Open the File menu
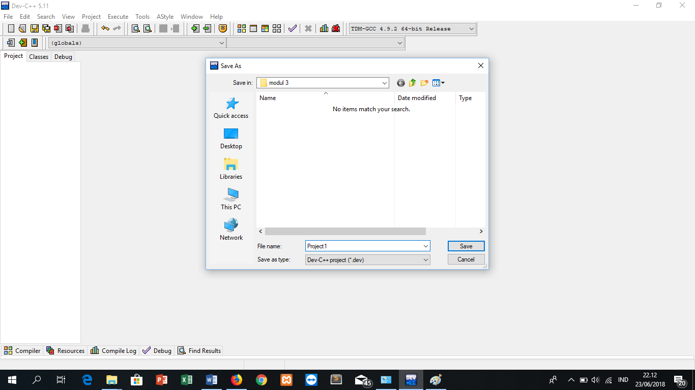695x390 pixels. point(8,17)
